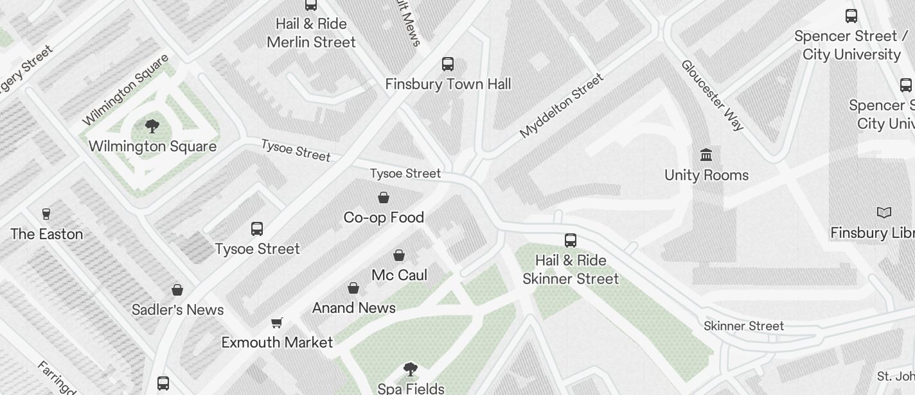Select the Tysoe Street bus stop icon
The width and height of the screenshot is (915, 395).
(x=257, y=229)
